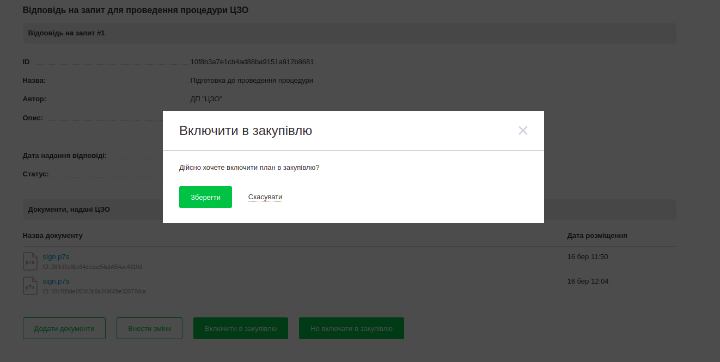This screenshot has width=720, height=362.
Task: Click the Не включати в закупівлю button
Action: (x=351, y=328)
